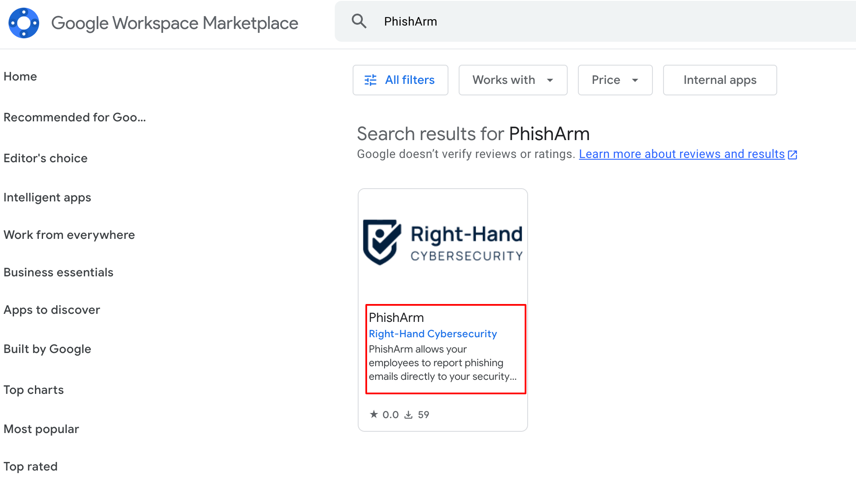This screenshot has height=482, width=856.
Task: Open the All filters panel
Action: click(409, 80)
